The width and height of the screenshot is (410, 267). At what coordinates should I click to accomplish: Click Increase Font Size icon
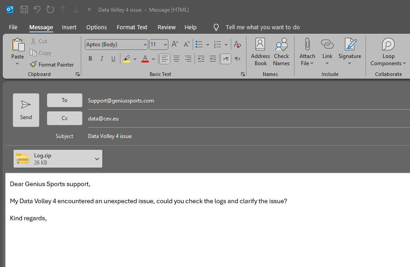(175, 44)
